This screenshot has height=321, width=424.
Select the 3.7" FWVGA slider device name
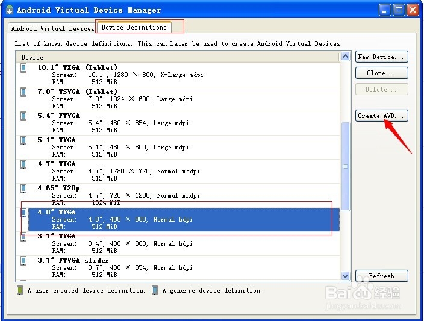tap(73, 260)
